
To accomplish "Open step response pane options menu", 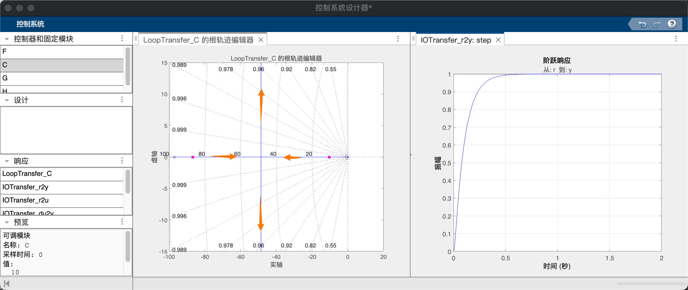I will 676,39.
